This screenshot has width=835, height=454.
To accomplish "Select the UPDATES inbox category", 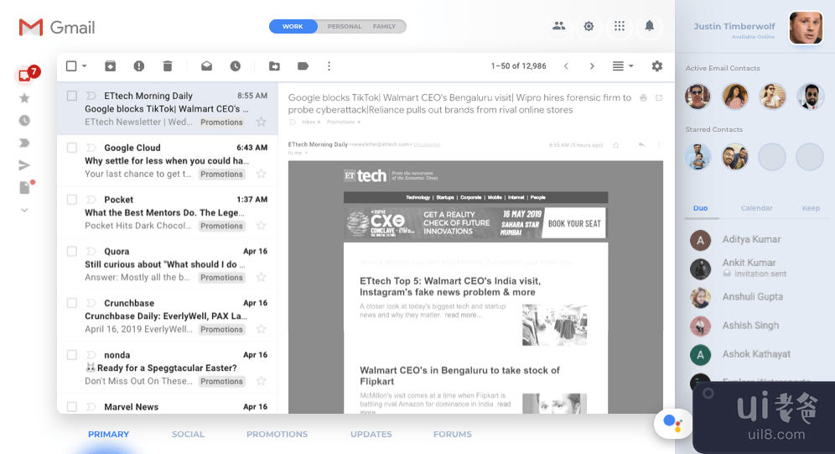I will click(x=371, y=435).
